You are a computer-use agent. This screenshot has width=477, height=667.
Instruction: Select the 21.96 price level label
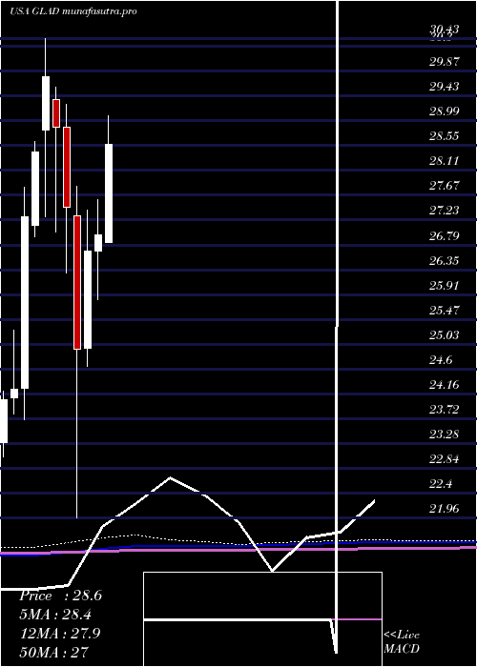pos(445,509)
